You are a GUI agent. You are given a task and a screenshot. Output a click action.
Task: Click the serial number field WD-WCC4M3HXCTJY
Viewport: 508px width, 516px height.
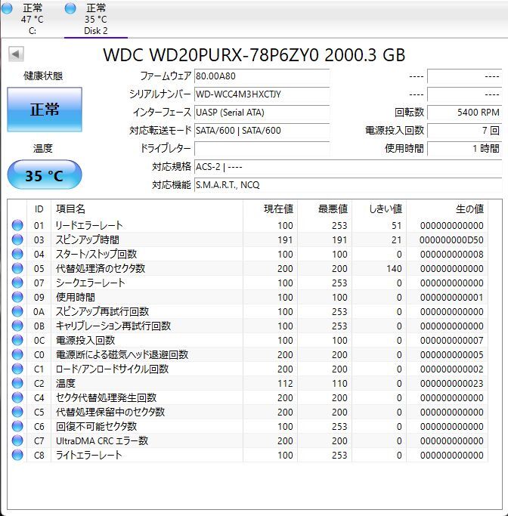(262, 94)
